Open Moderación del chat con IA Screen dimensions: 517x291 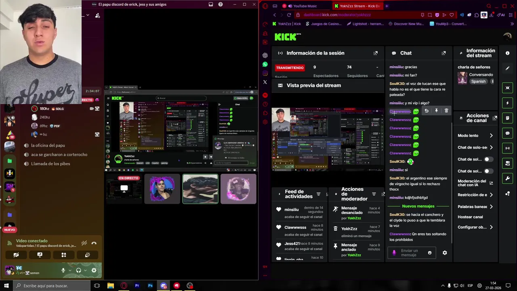tap(475, 183)
